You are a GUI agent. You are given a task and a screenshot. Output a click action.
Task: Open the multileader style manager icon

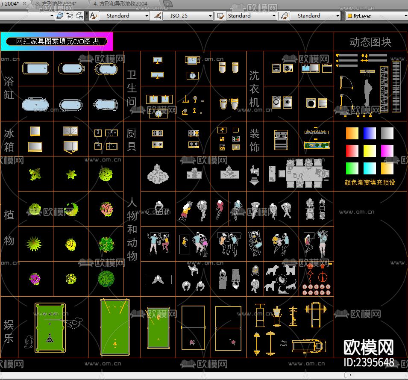tap(284, 16)
